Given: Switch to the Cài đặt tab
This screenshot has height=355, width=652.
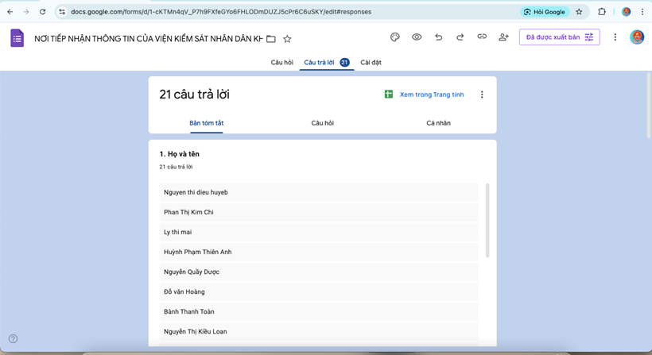Looking at the screenshot, I should click(x=371, y=62).
